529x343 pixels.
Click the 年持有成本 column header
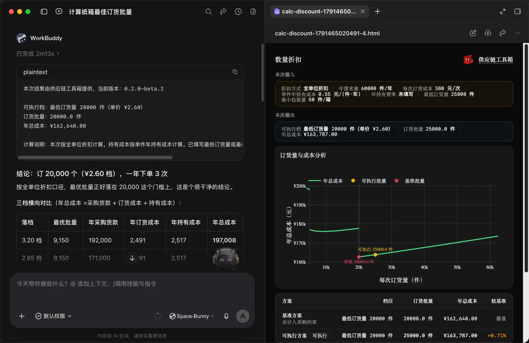[x=186, y=222]
